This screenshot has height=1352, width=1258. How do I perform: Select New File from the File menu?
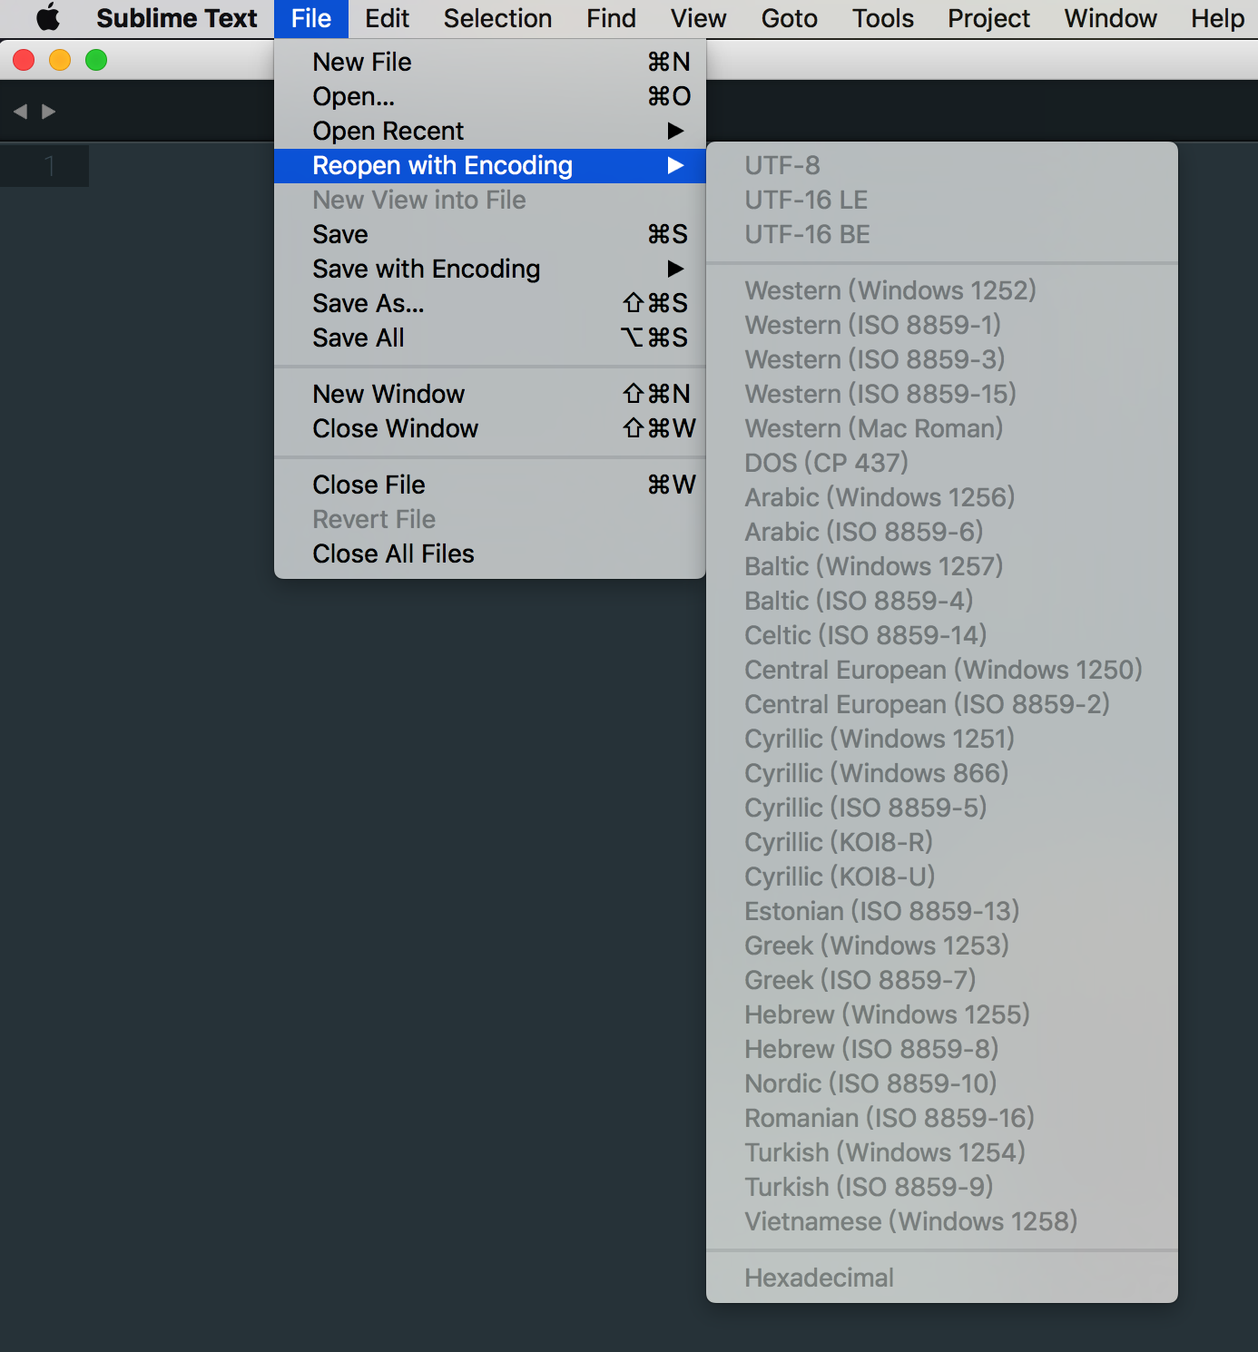[361, 62]
